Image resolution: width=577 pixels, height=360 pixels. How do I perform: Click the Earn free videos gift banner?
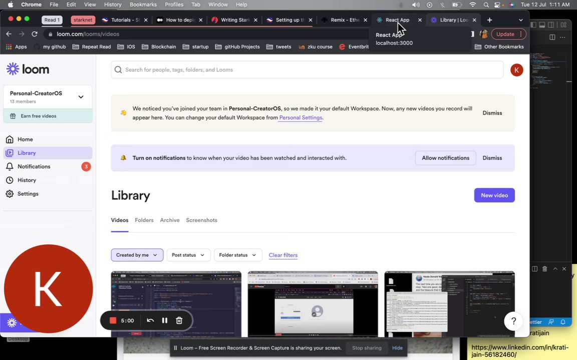click(x=48, y=116)
